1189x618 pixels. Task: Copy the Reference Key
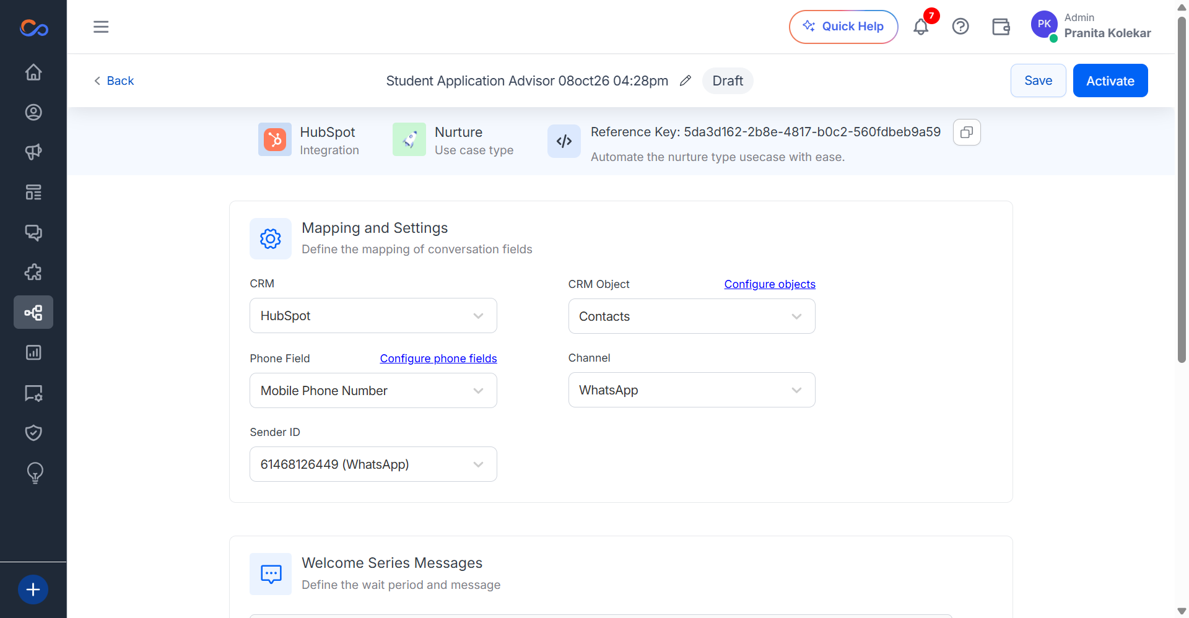tap(967, 133)
